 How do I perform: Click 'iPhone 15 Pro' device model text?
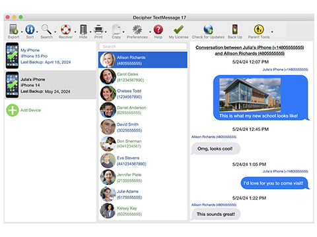(34, 56)
